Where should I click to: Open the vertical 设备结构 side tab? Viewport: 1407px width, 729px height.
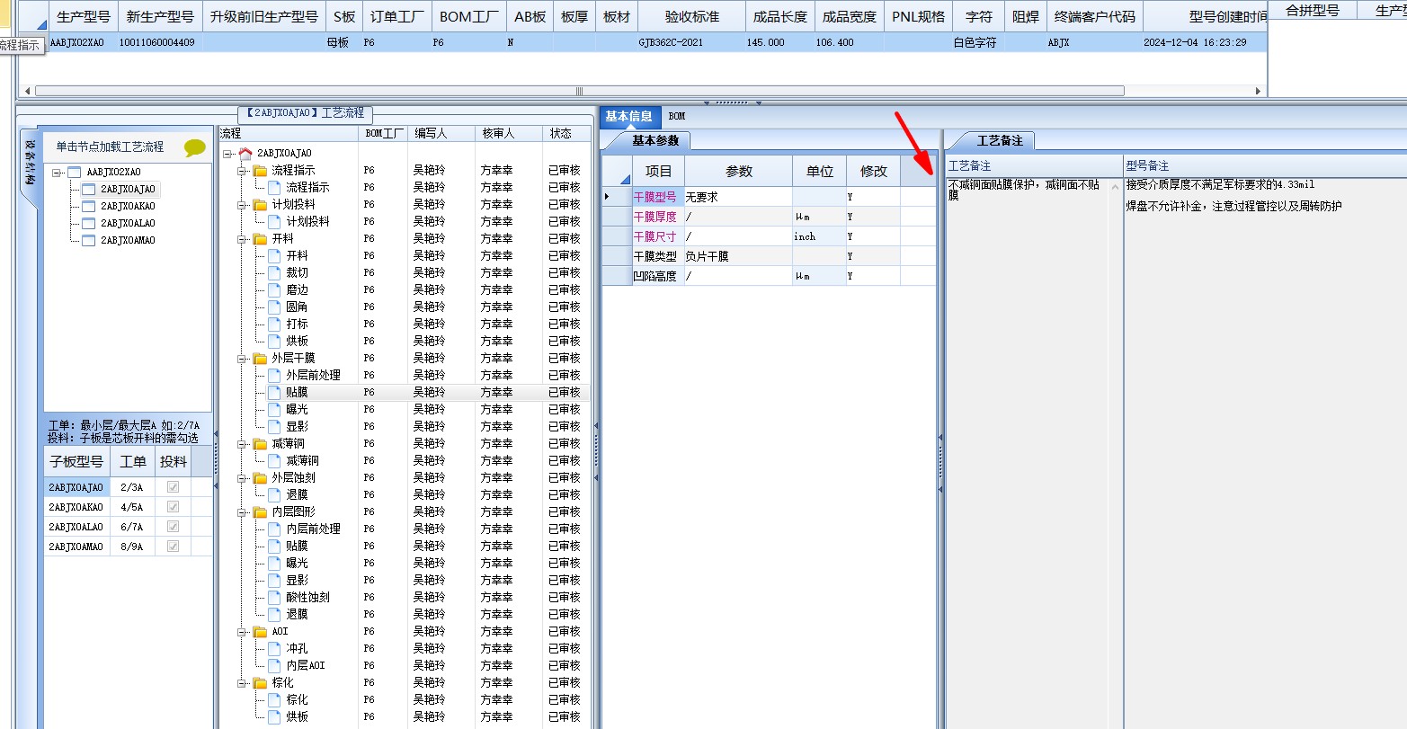click(30, 162)
